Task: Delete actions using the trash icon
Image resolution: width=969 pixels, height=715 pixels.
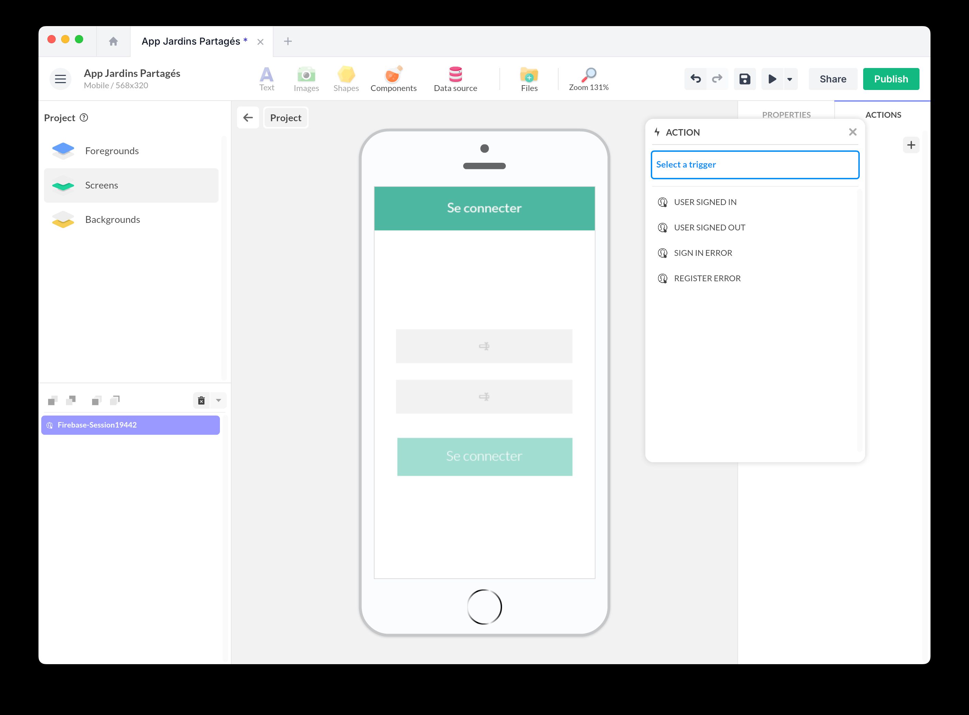Action: [201, 400]
